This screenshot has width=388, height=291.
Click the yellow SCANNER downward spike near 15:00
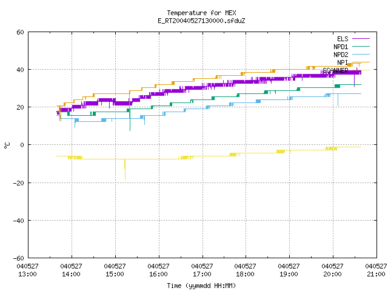pyautogui.click(x=125, y=170)
